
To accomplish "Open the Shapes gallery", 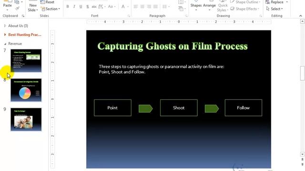I will [x=196, y=6].
